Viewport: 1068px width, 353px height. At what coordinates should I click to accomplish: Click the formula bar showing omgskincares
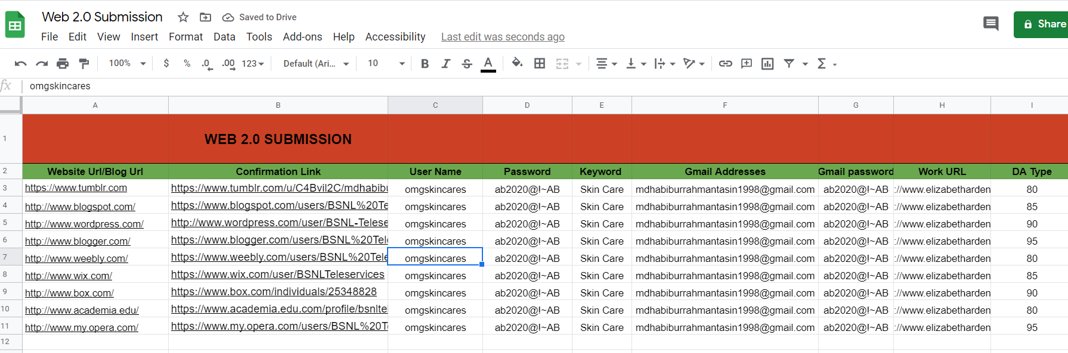358,86
